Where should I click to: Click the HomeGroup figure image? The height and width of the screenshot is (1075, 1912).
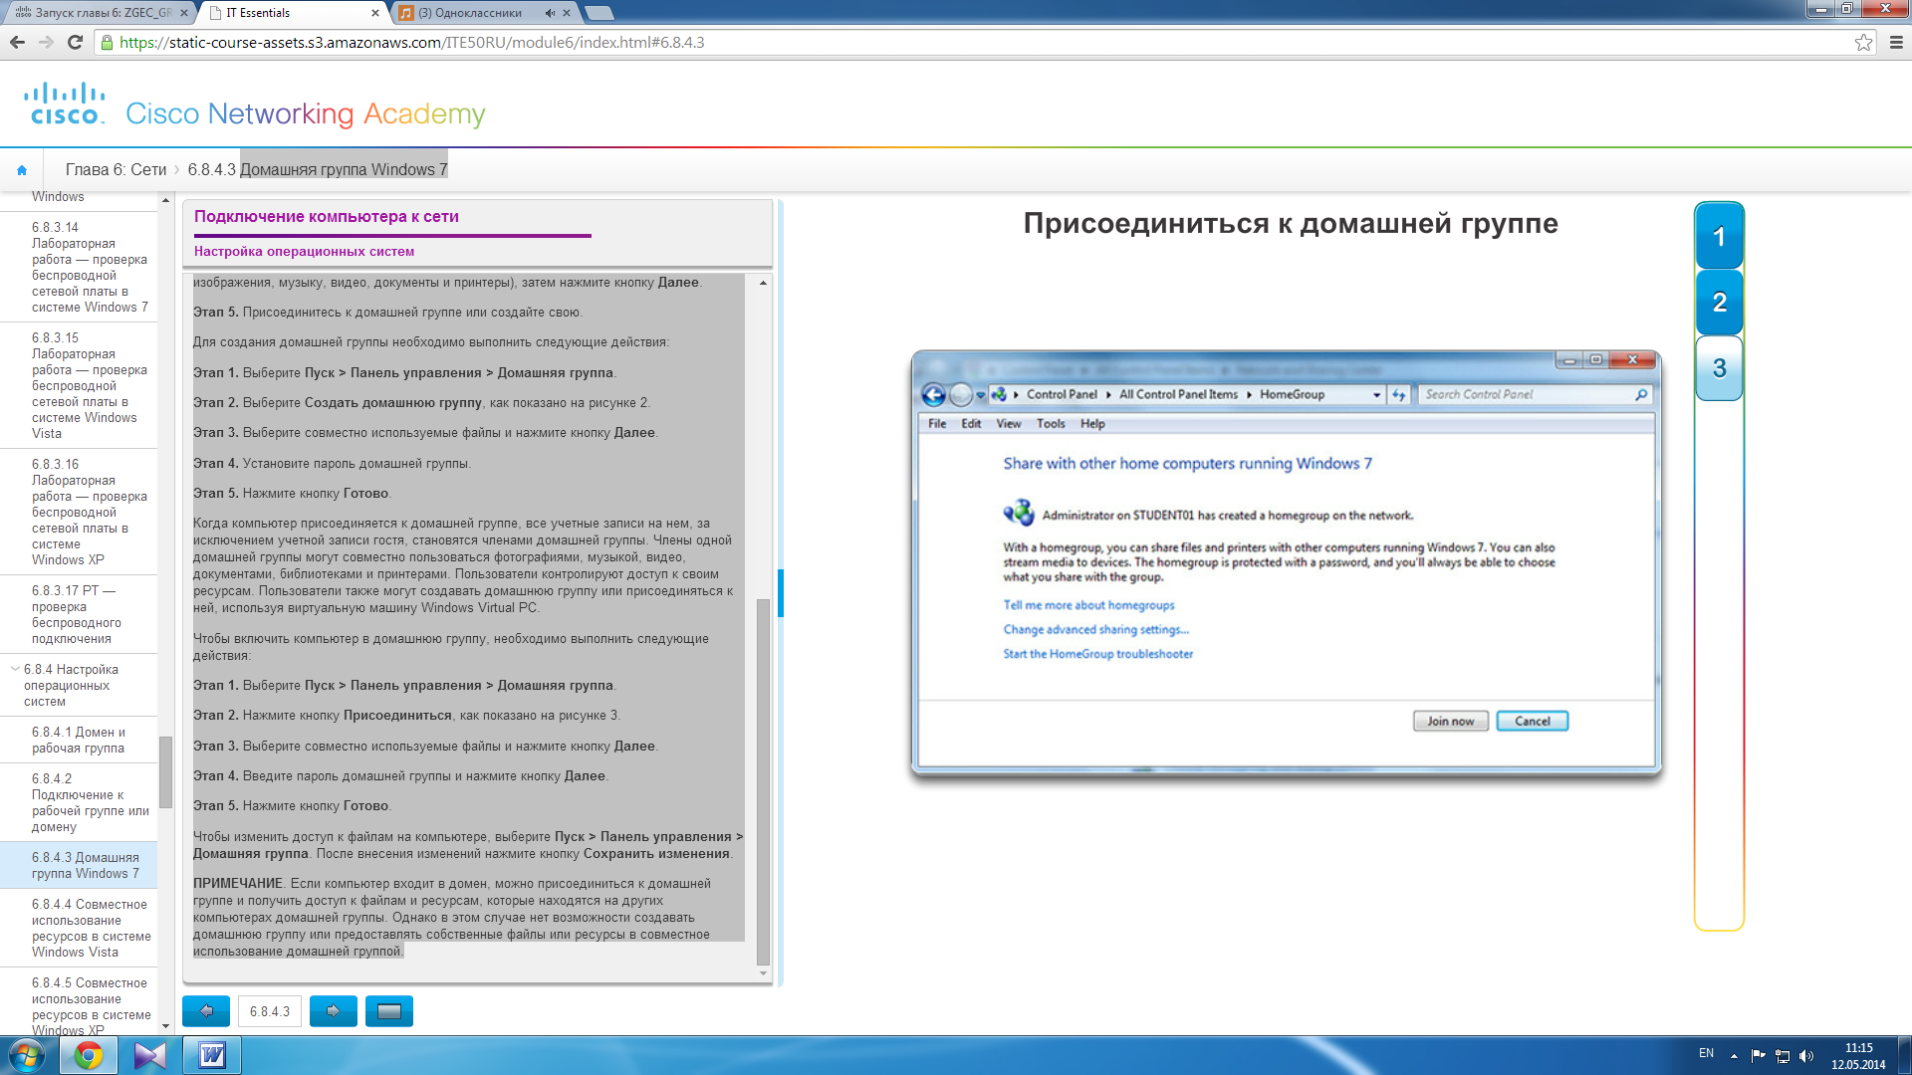pyautogui.click(x=1286, y=563)
